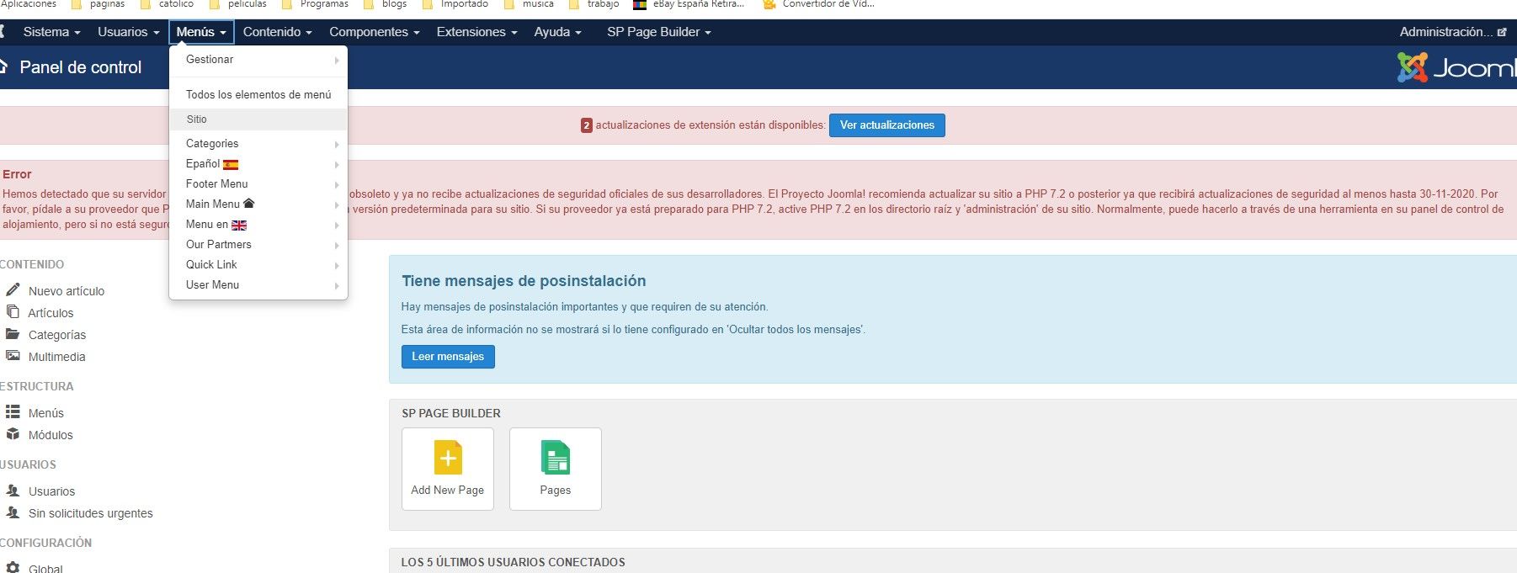Expand the Gestionar submenu arrow
Screen dimensions: 1517x573
pyautogui.click(x=337, y=61)
